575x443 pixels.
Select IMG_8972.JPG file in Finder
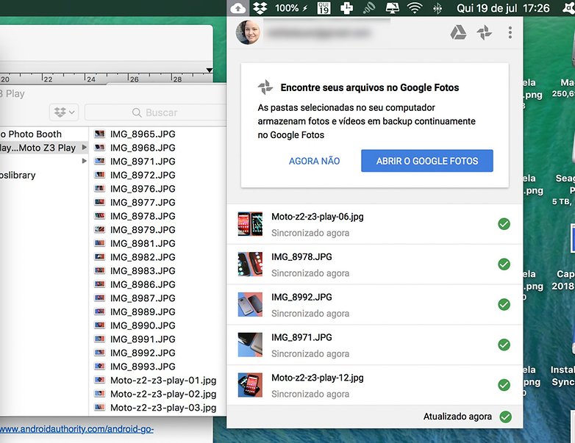(143, 175)
